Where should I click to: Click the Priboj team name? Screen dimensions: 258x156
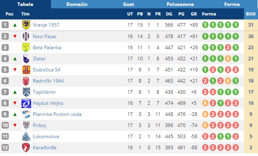point(39,125)
